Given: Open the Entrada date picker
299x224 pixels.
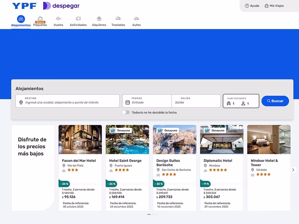Looking at the screenshot, I should pos(147,101).
